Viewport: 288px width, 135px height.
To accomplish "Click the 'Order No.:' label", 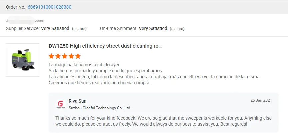I will pos(16,7).
